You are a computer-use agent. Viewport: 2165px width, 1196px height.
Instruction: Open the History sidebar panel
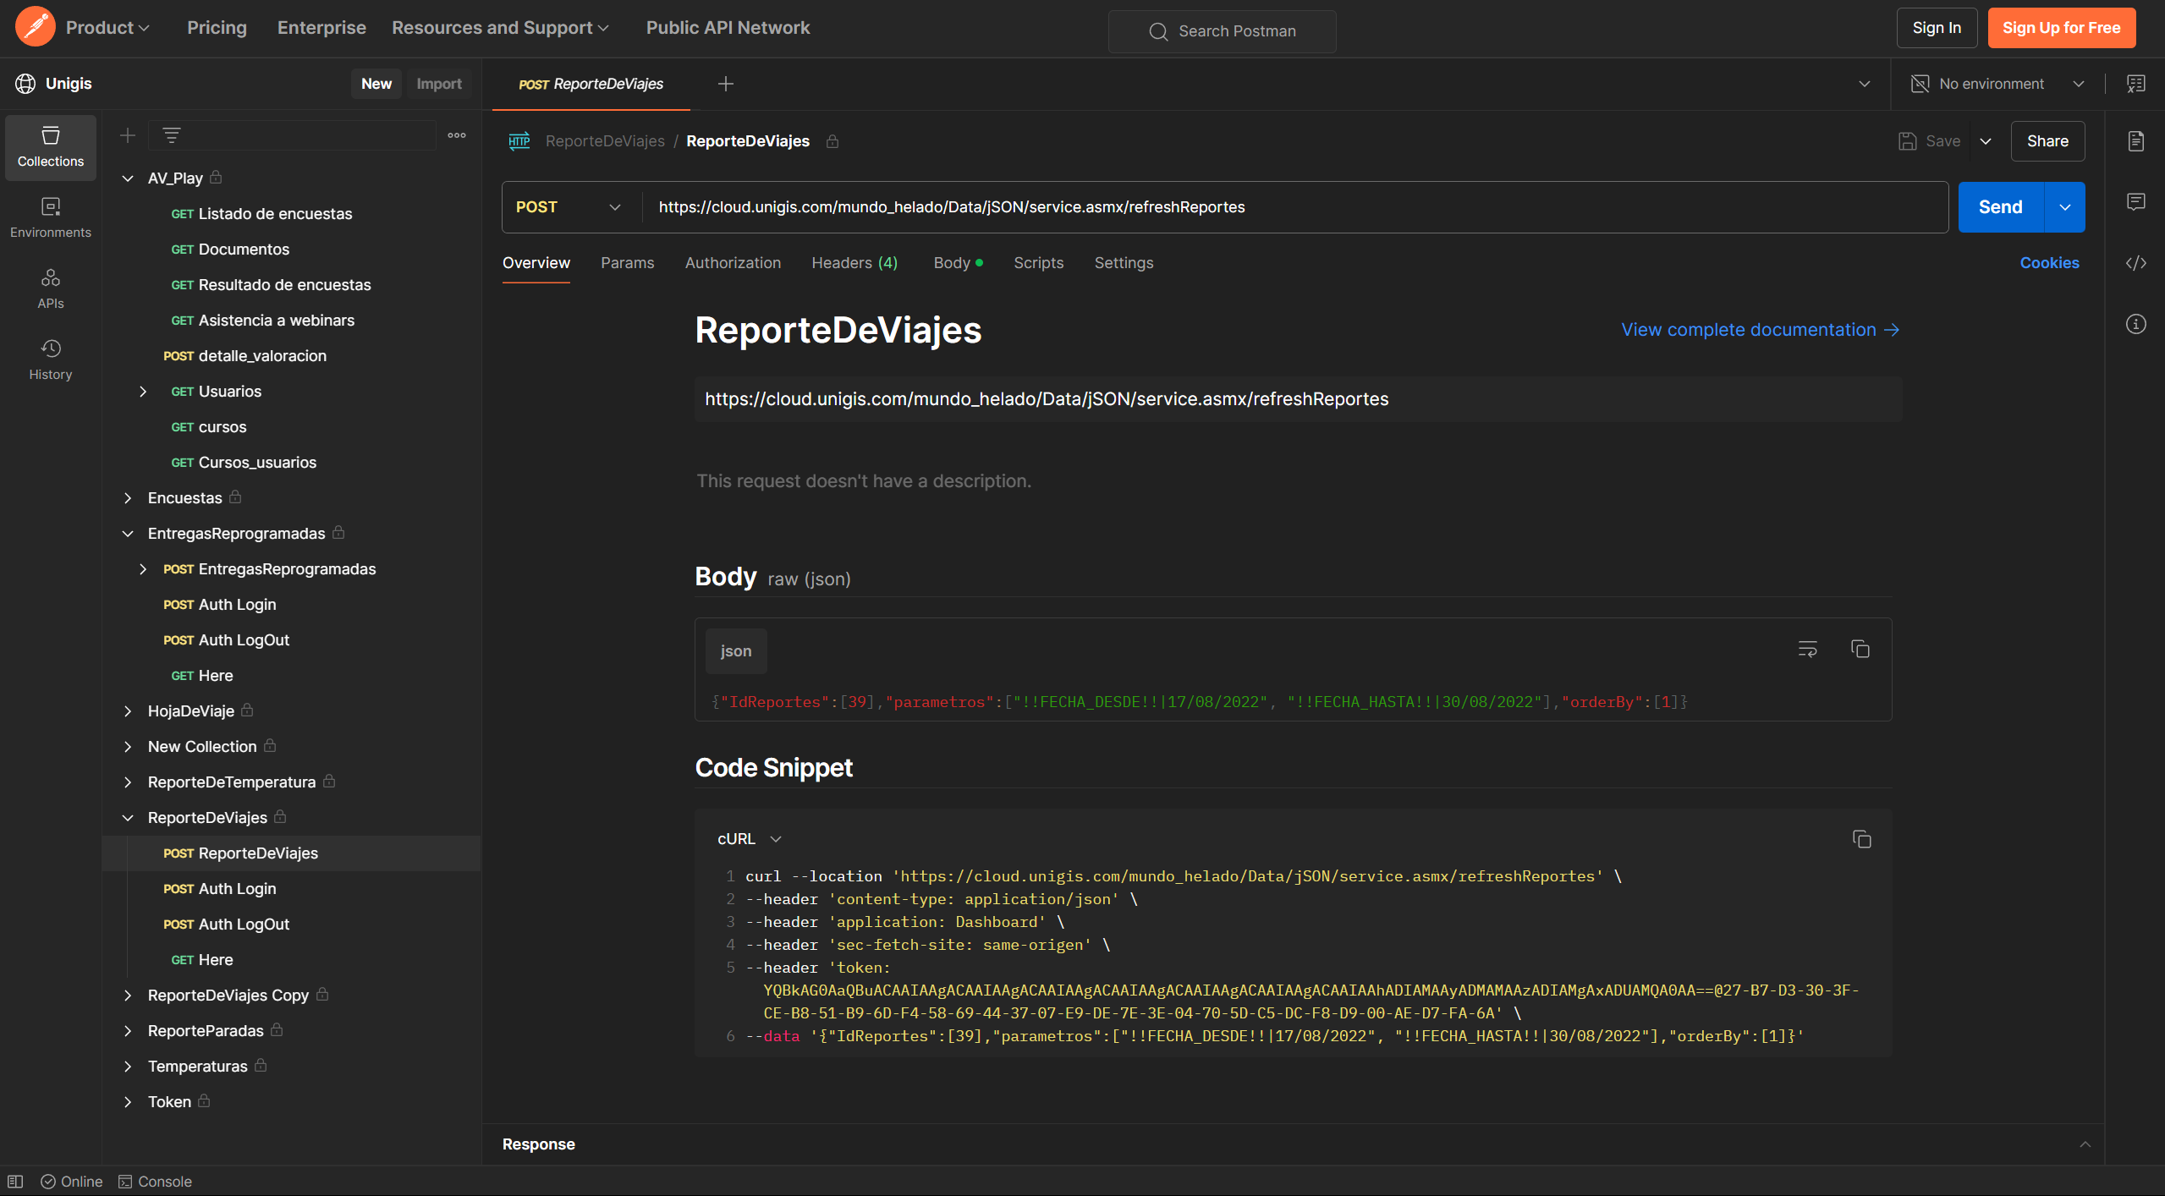click(51, 360)
